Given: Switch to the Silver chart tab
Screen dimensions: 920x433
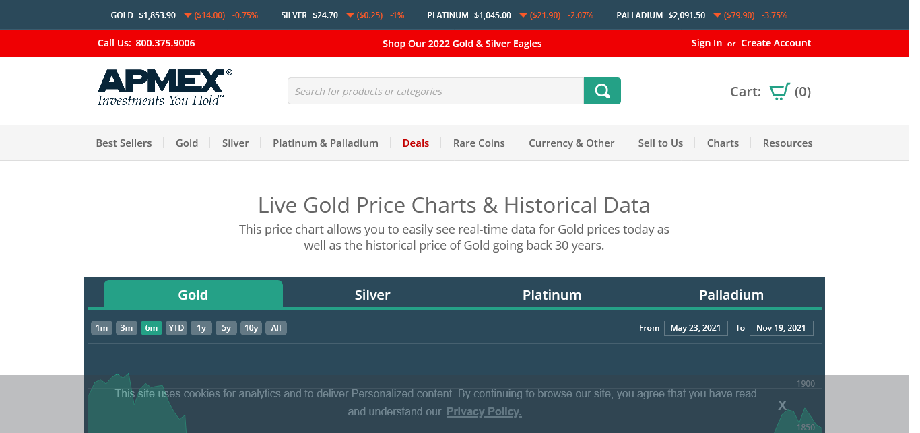Looking at the screenshot, I should click(372, 295).
